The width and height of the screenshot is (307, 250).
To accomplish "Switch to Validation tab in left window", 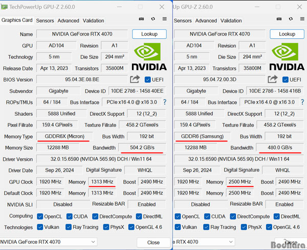I will click(93, 20).
